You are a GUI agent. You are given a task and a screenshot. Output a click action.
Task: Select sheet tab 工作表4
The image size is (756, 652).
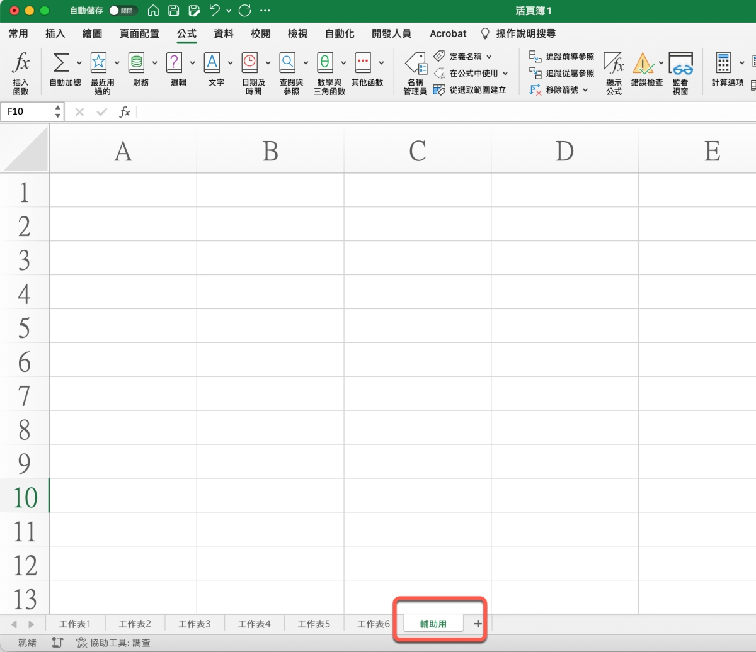tap(254, 624)
